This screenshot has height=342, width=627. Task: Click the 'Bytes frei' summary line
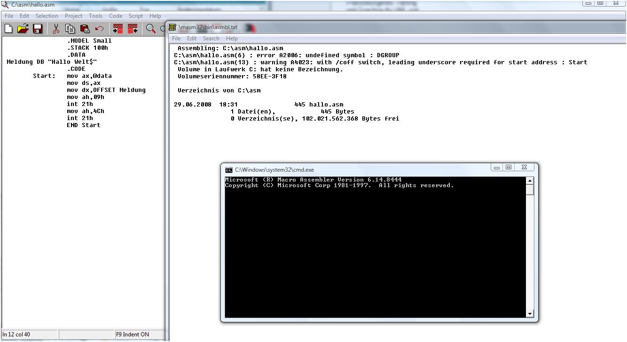pyautogui.click(x=315, y=118)
